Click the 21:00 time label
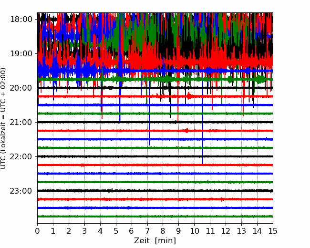The height and width of the screenshot is (248, 310). (x=21, y=122)
